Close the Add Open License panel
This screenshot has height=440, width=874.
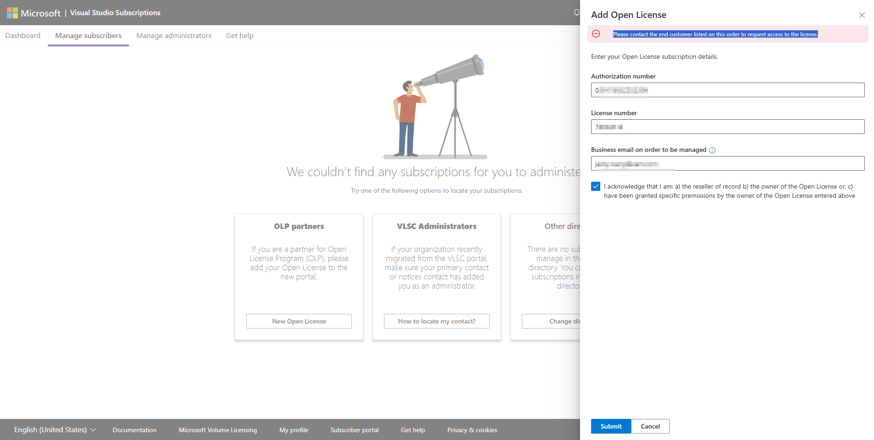[862, 15]
